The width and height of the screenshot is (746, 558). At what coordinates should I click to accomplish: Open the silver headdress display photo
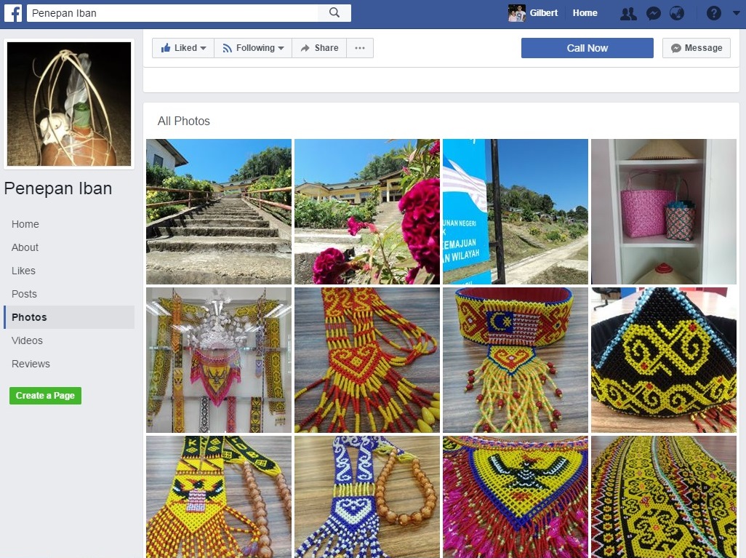(219, 360)
